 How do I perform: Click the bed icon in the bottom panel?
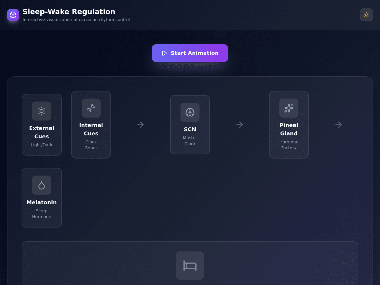(190, 266)
